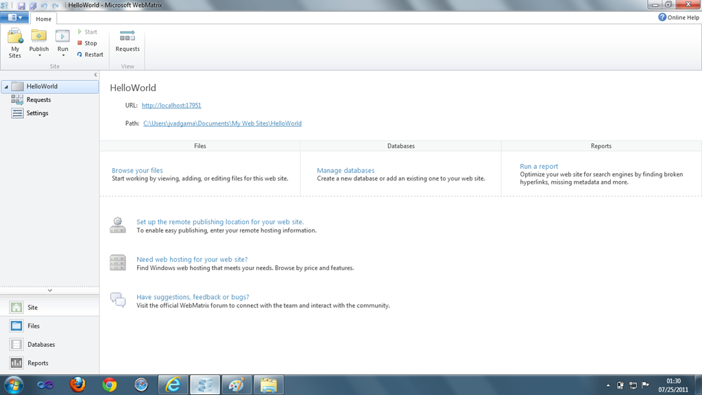This screenshot has height=395, width=702.
Task: Click the WebMatrix taskbar button
Action: [x=204, y=385]
